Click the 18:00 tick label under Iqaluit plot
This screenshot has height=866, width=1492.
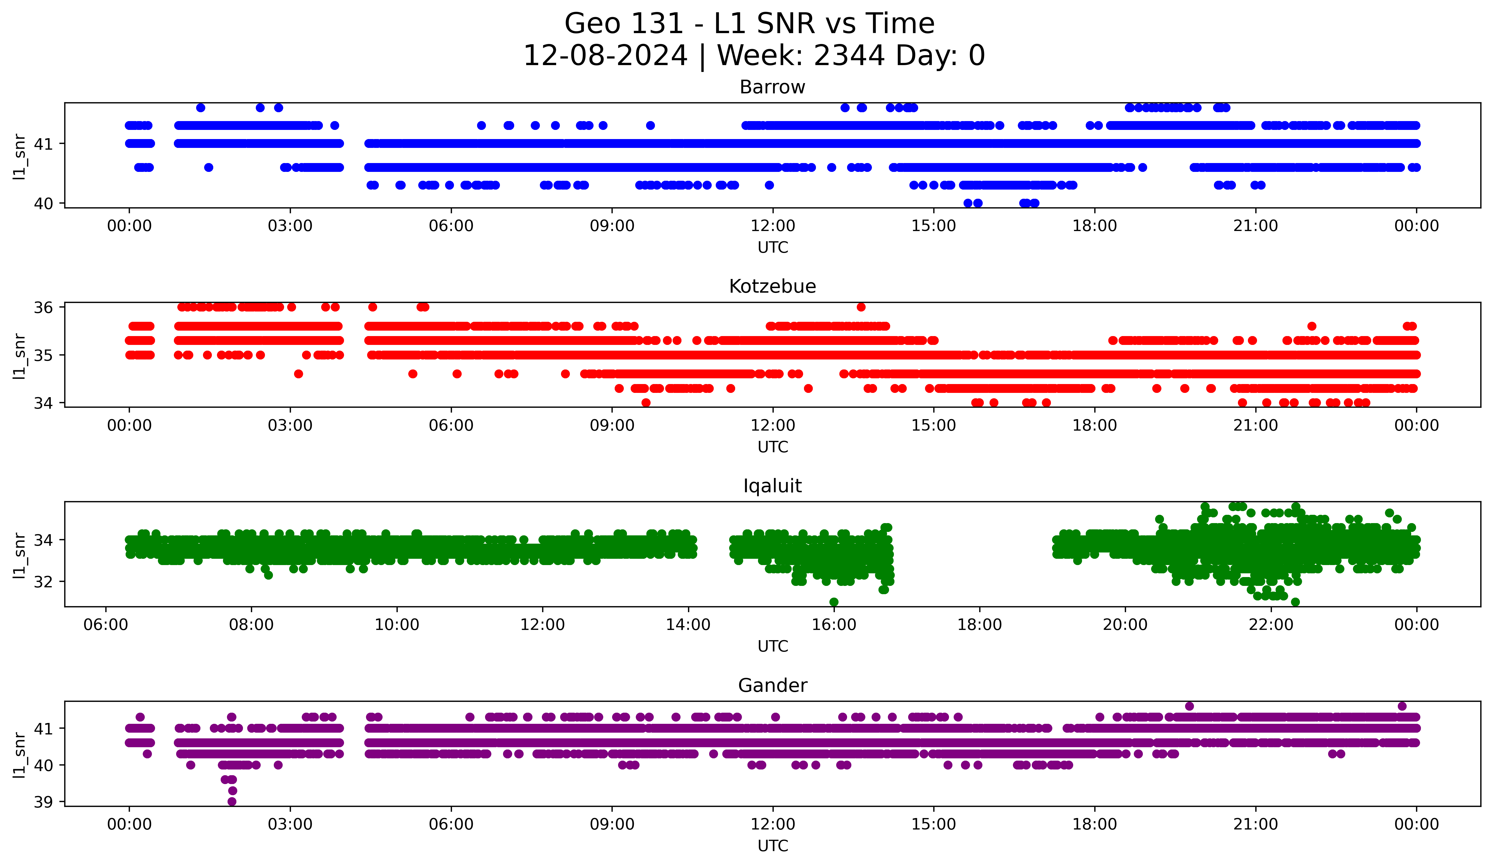[979, 625]
